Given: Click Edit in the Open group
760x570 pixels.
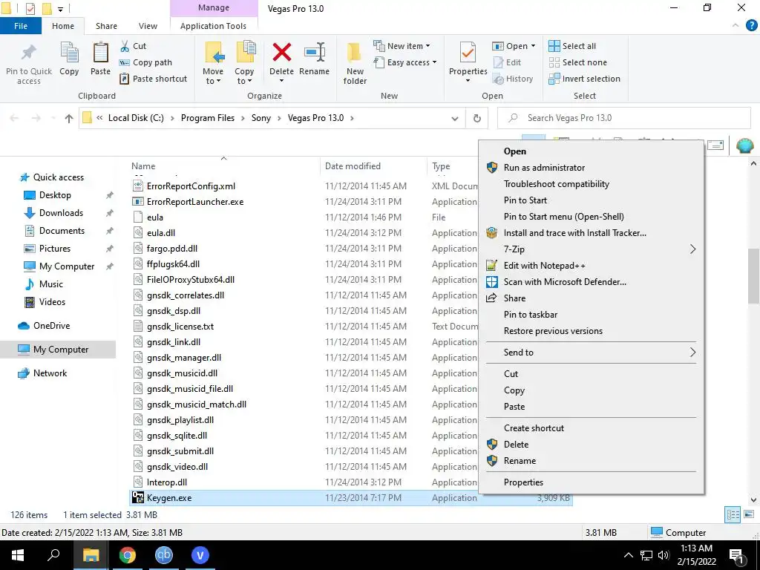Looking at the screenshot, I should click(x=506, y=62).
